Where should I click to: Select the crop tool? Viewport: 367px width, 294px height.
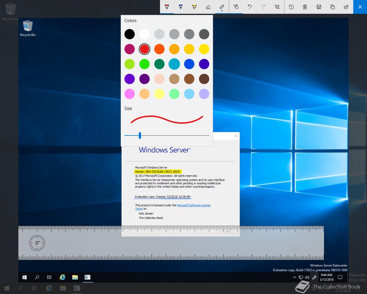(277, 7)
